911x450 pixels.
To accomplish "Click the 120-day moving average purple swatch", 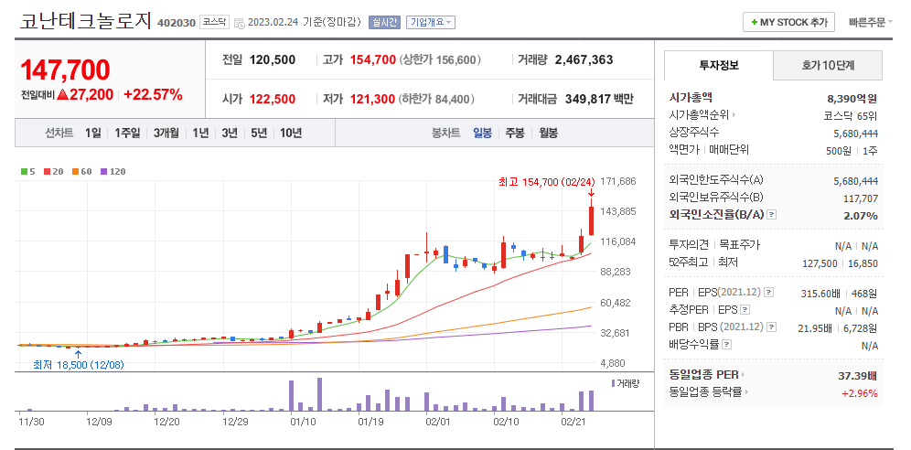I will pyautogui.click(x=103, y=172).
